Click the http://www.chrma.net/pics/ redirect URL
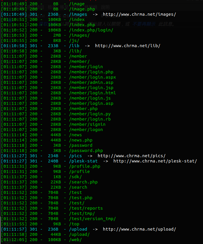The height and width of the screenshot is (244, 203). 131,156
